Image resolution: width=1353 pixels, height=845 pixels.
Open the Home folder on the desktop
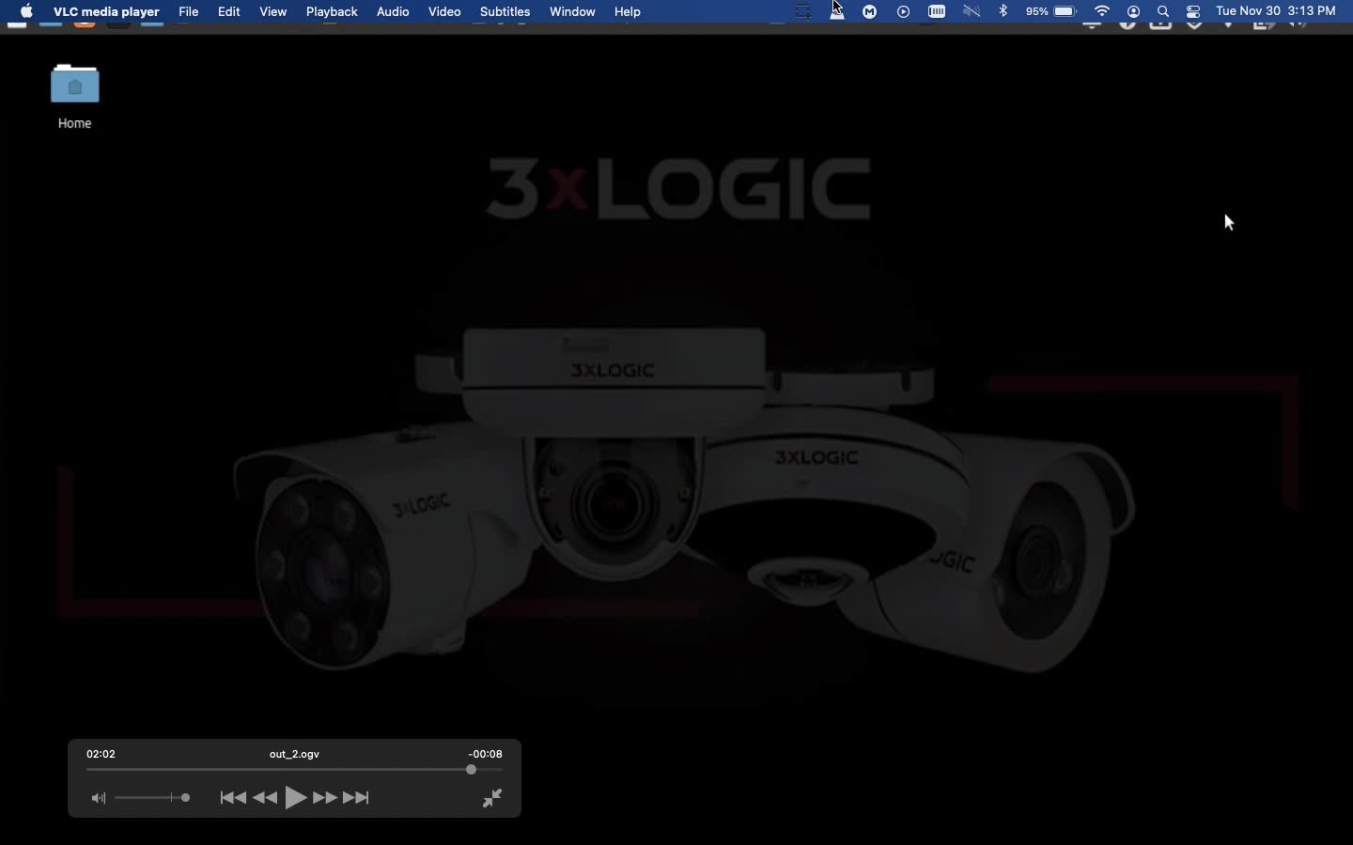point(75,97)
